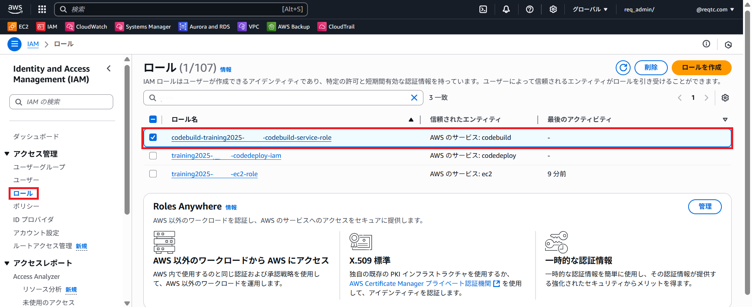Toggle the select-all roles checkbox

click(153, 119)
